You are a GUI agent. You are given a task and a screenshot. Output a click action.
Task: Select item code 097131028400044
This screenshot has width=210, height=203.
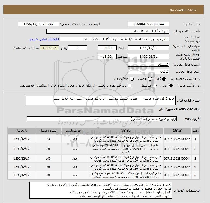click(x=177, y=159)
